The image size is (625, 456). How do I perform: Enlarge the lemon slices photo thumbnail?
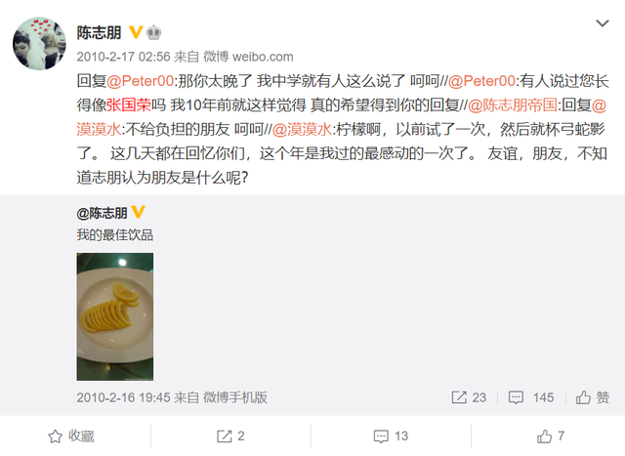(115, 316)
